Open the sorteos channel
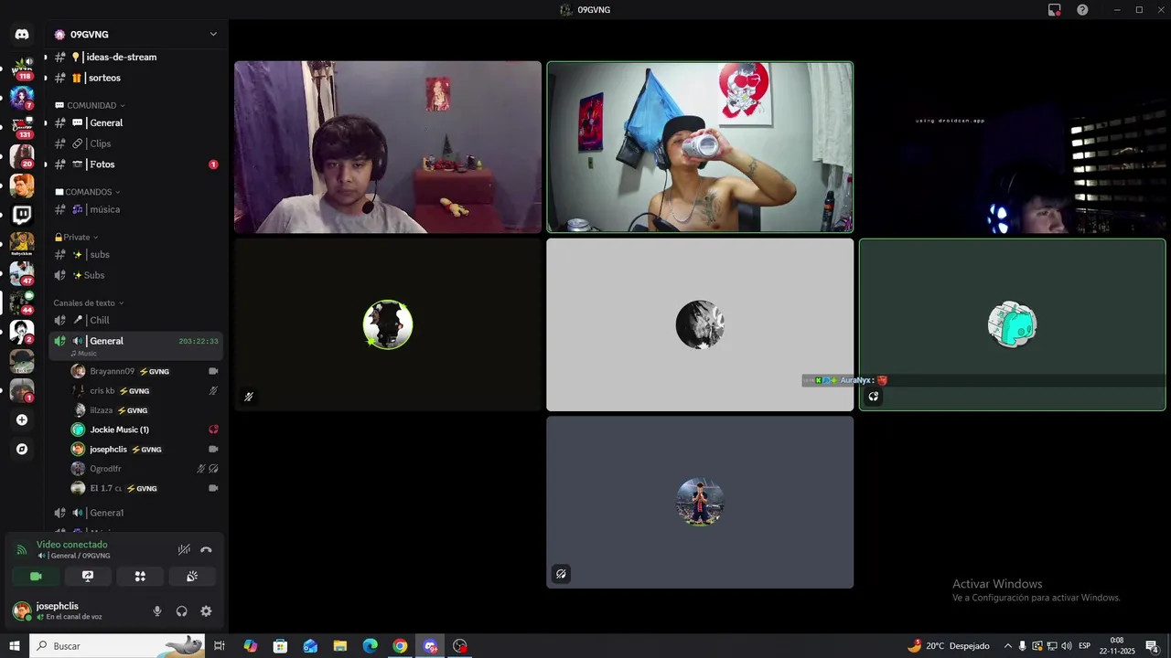Screen dimensions: 1171x658 pos(135,78)
